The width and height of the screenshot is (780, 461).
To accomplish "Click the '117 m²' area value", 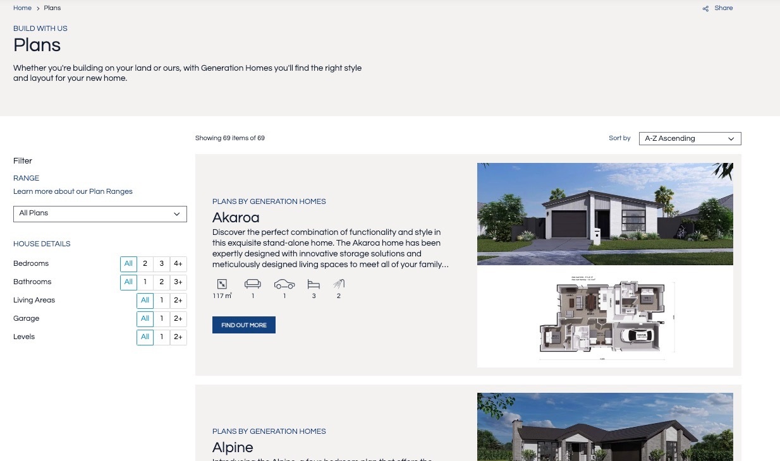I will pos(222,296).
